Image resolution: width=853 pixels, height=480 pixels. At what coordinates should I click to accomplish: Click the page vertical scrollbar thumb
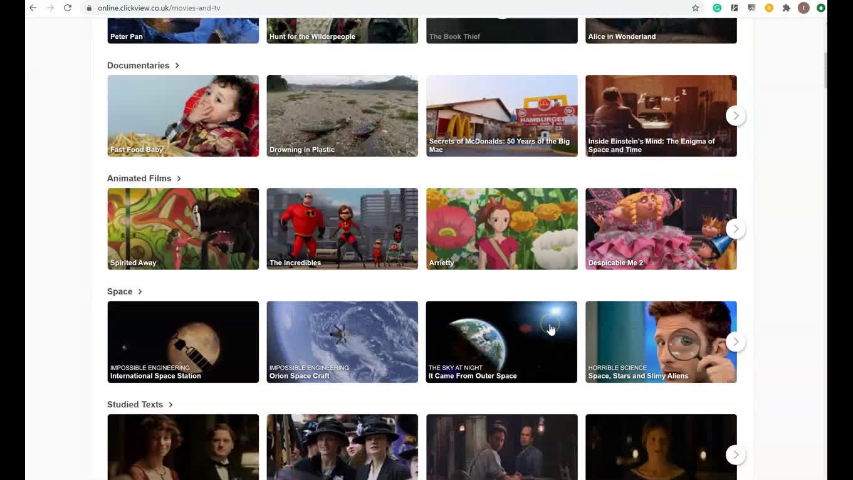(x=825, y=70)
